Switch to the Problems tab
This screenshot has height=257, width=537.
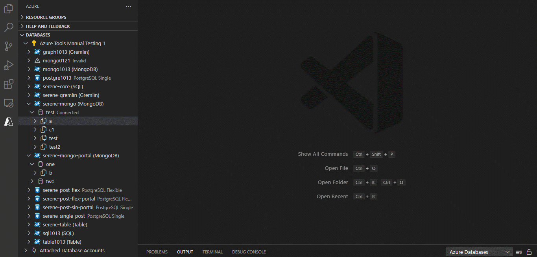tap(157, 252)
